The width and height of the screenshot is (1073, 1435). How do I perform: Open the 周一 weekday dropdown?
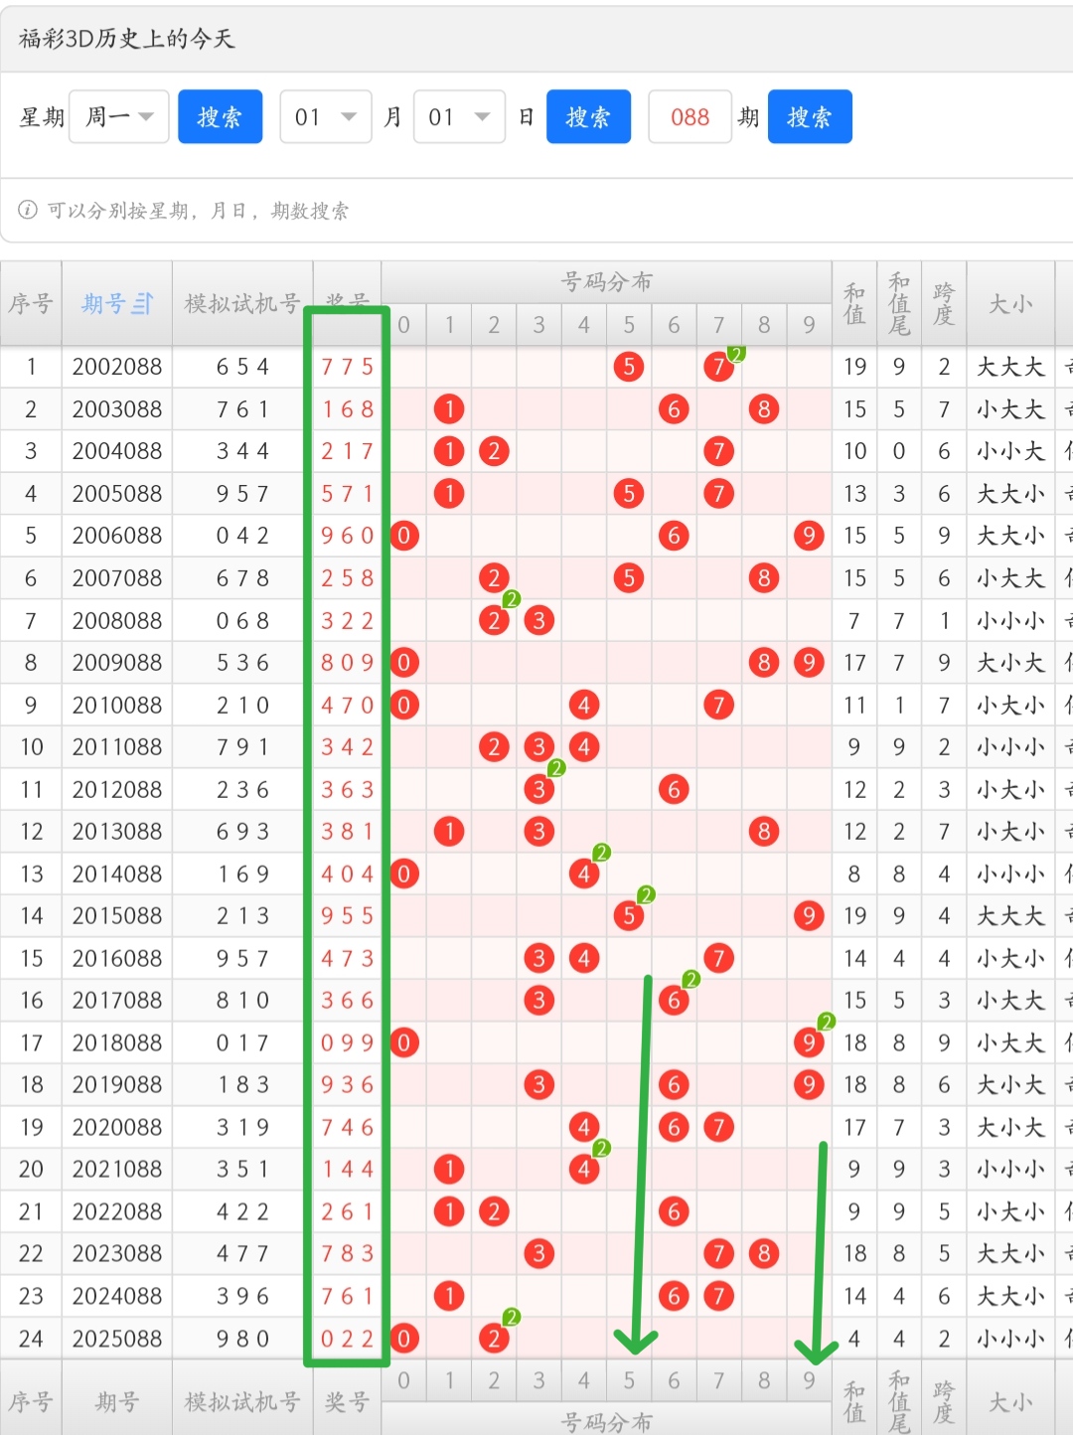119,117
